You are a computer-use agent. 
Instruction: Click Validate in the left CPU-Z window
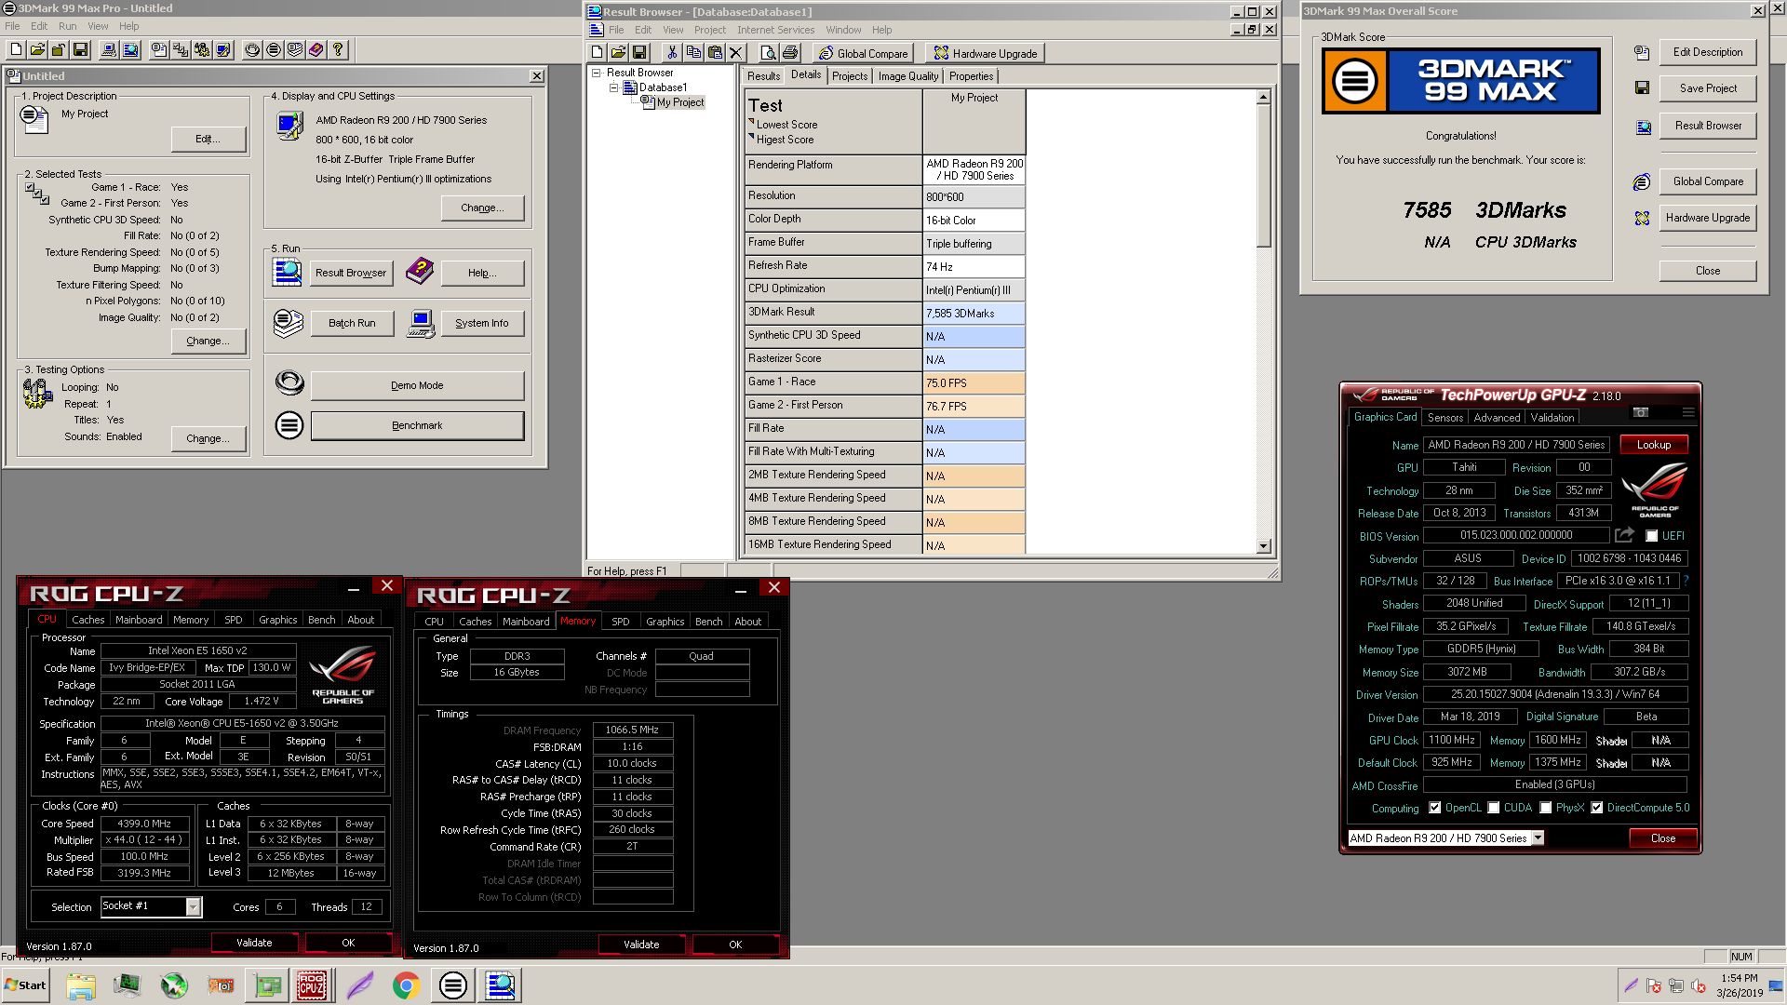(x=254, y=943)
